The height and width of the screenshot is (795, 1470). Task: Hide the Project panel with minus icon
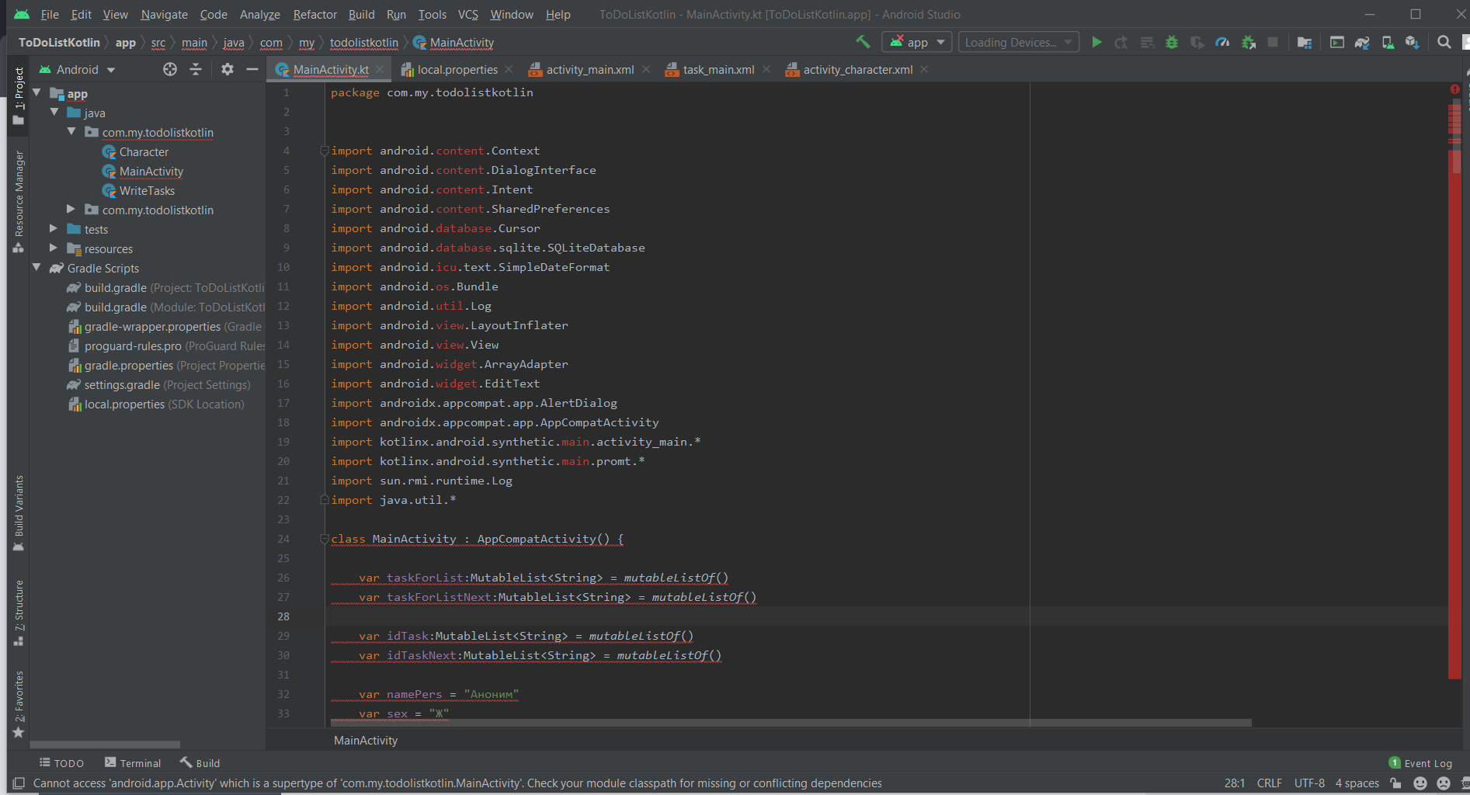click(252, 69)
